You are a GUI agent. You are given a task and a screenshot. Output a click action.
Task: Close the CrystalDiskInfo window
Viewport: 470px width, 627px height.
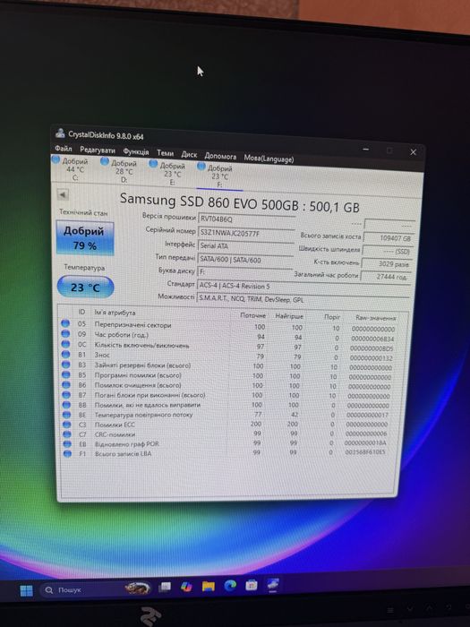(x=414, y=152)
